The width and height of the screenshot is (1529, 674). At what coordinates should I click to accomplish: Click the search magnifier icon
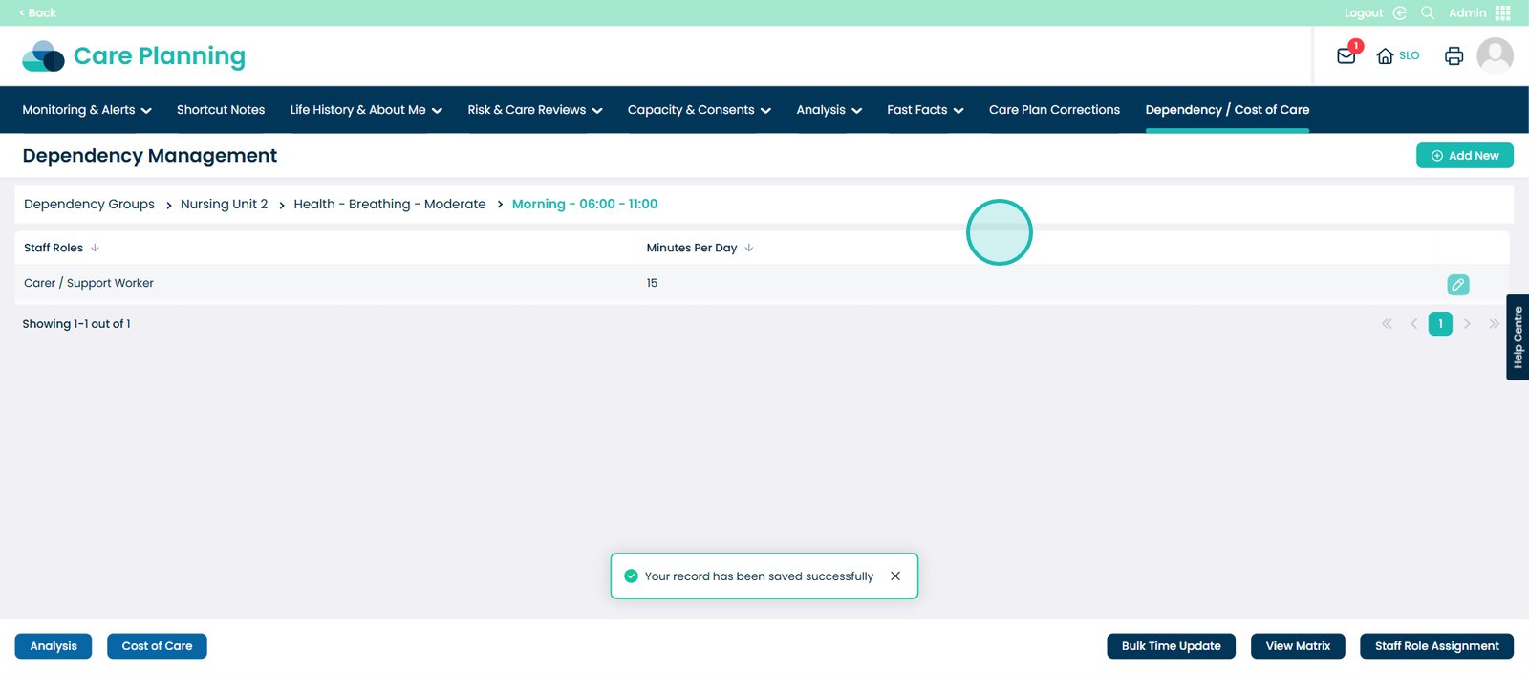pyautogui.click(x=1428, y=12)
